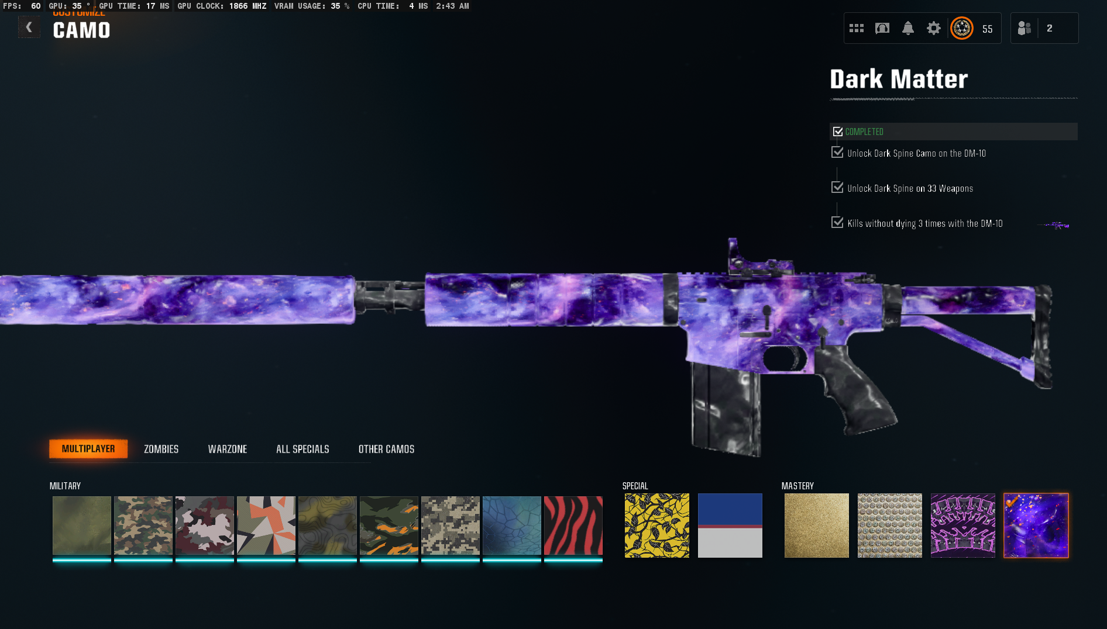Select the Gold mastery camo
1107x629 pixels.
click(x=817, y=526)
